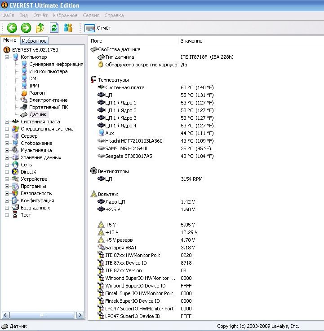Select Суммарная информация in the tree
The image size is (324, 331).
pyautogui.click(x=56, y=64)
